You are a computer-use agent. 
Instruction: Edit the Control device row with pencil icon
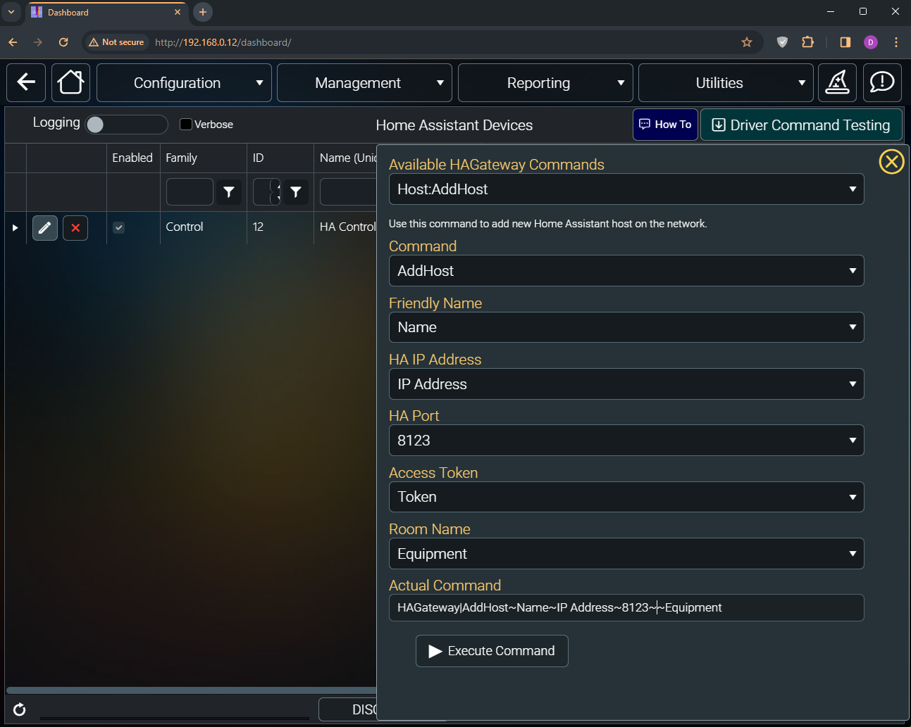(x=45, y=228)
